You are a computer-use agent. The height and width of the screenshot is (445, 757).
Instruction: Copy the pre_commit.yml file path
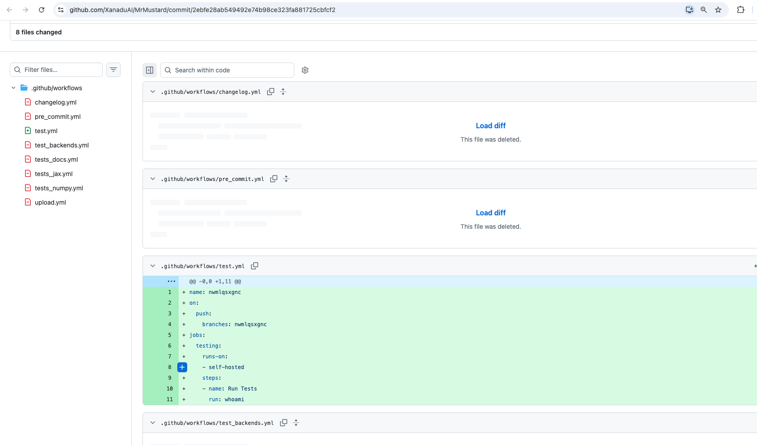tap(274, 179)
